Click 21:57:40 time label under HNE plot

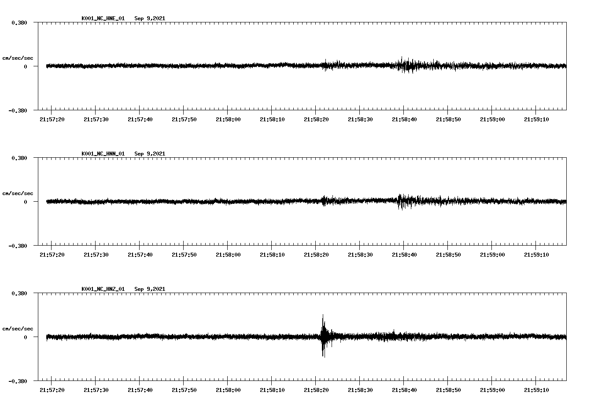tap(140, 120)
